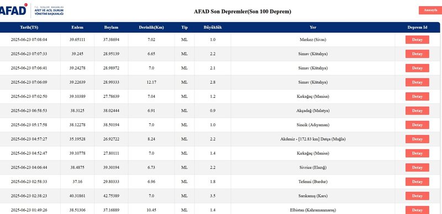Open Detay for the 07:07:33 Simav earthquake
The image size is (442, 214).
pos(417,54)
